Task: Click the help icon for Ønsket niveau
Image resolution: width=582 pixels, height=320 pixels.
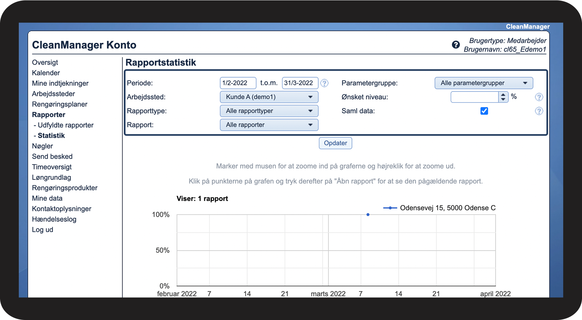Action: tap(539, 97)
